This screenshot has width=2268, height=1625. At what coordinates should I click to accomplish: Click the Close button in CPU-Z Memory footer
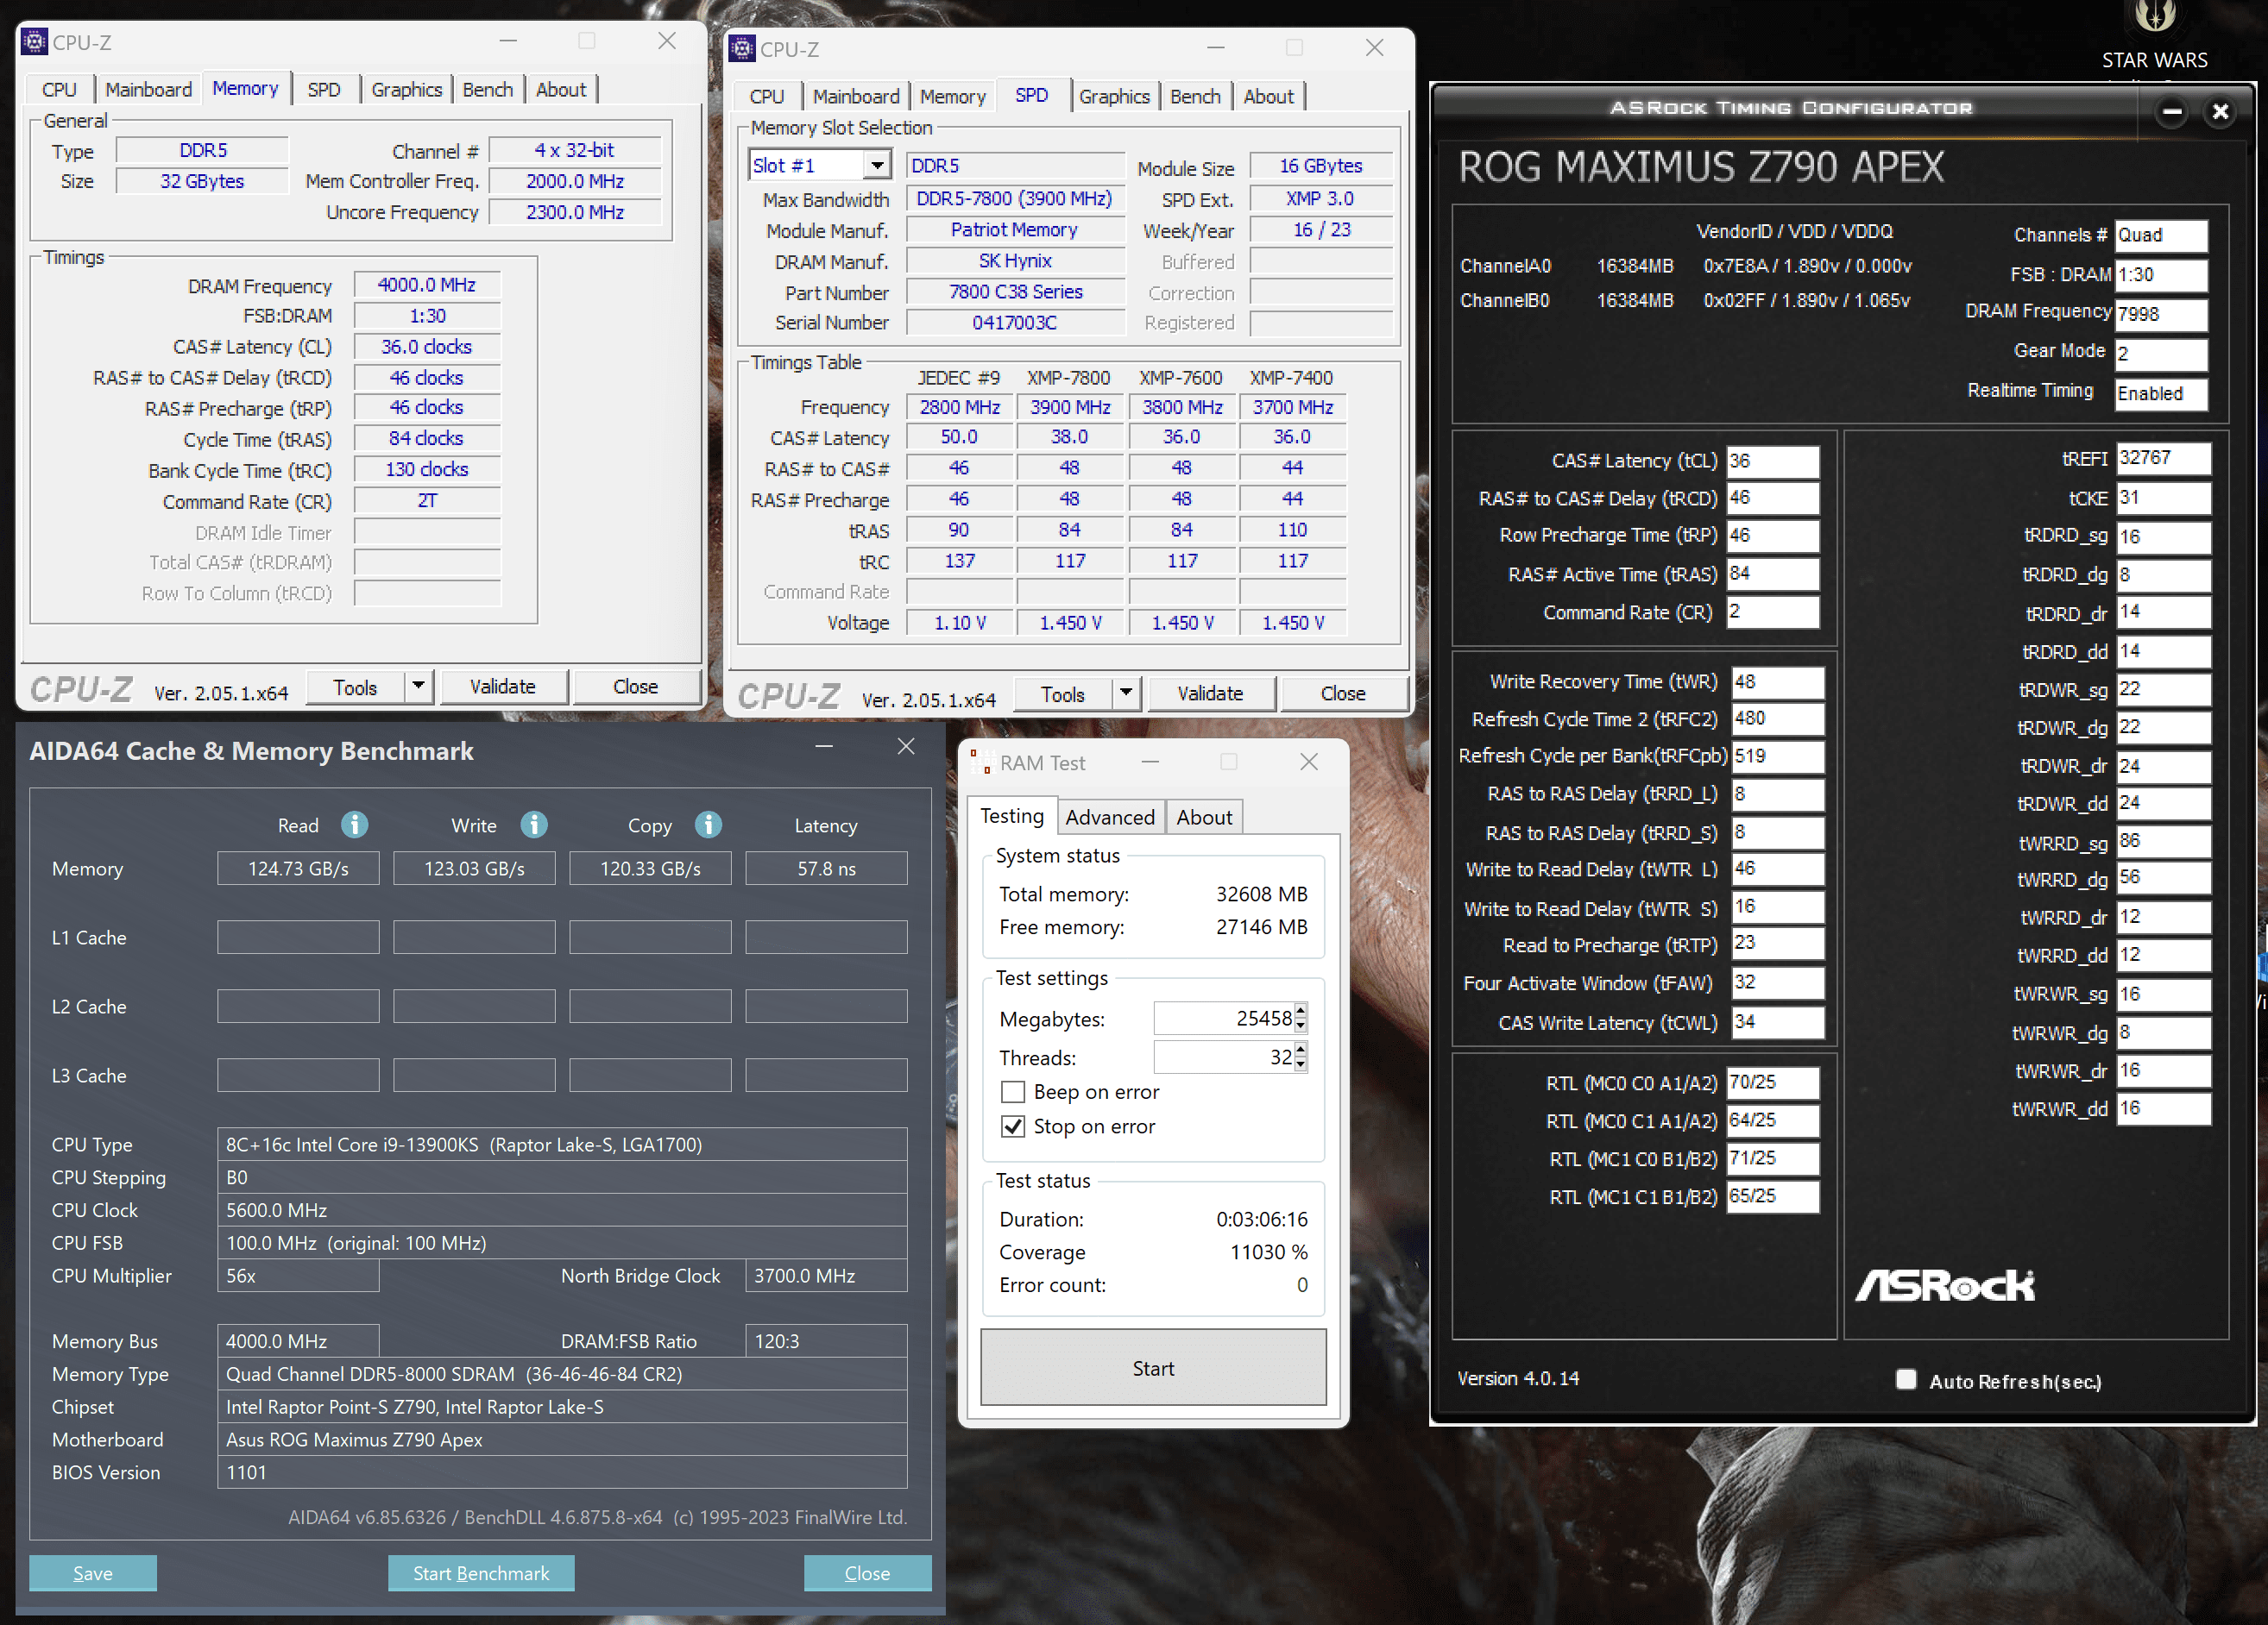coord(635,687)
